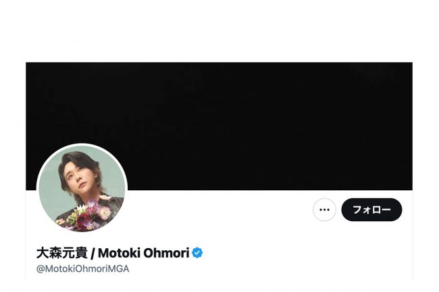Open the profile cover photo
The image size is (439, 292).
(219, 126)
